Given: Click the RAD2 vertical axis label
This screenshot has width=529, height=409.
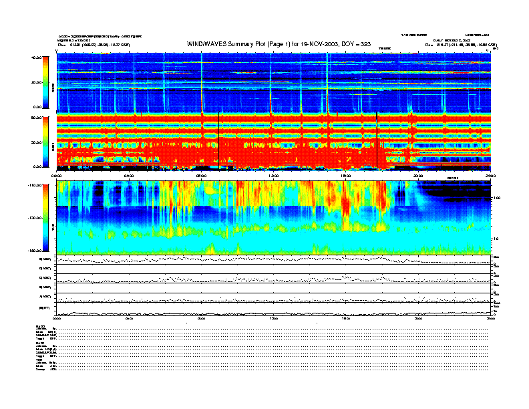Looking at the screenshot, I should pos(53,88).
